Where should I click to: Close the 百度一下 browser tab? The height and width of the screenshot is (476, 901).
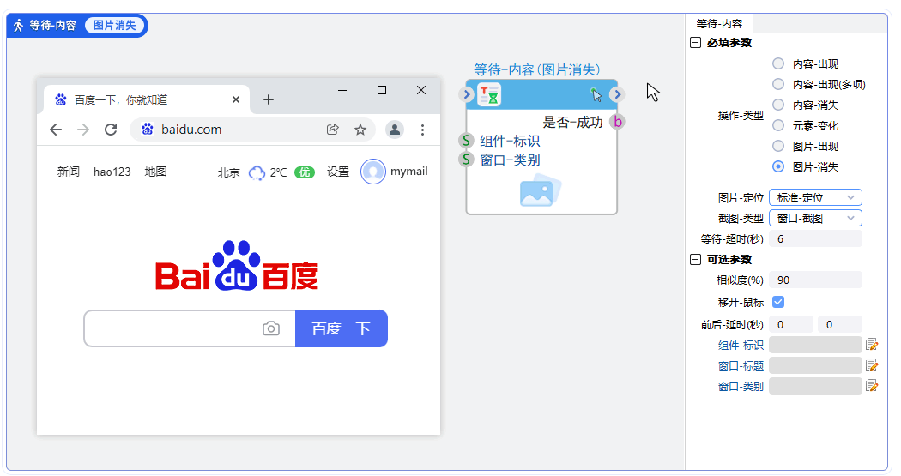click(x=236, y=99)
